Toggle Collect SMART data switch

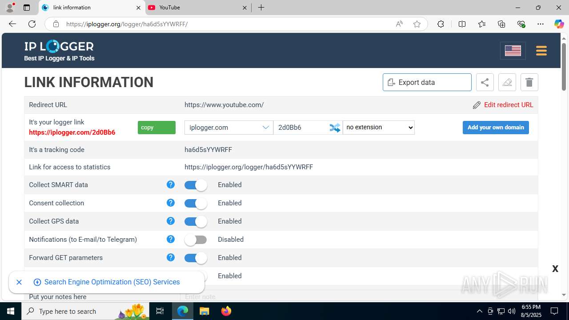pyautogui.click(x=196, y=185)
